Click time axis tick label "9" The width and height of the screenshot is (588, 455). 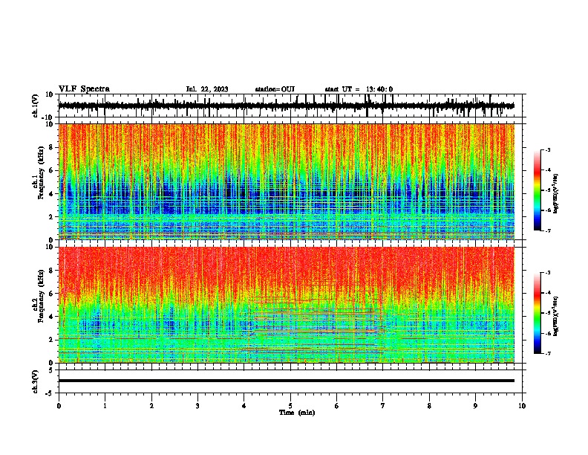(x=475, y=406)
